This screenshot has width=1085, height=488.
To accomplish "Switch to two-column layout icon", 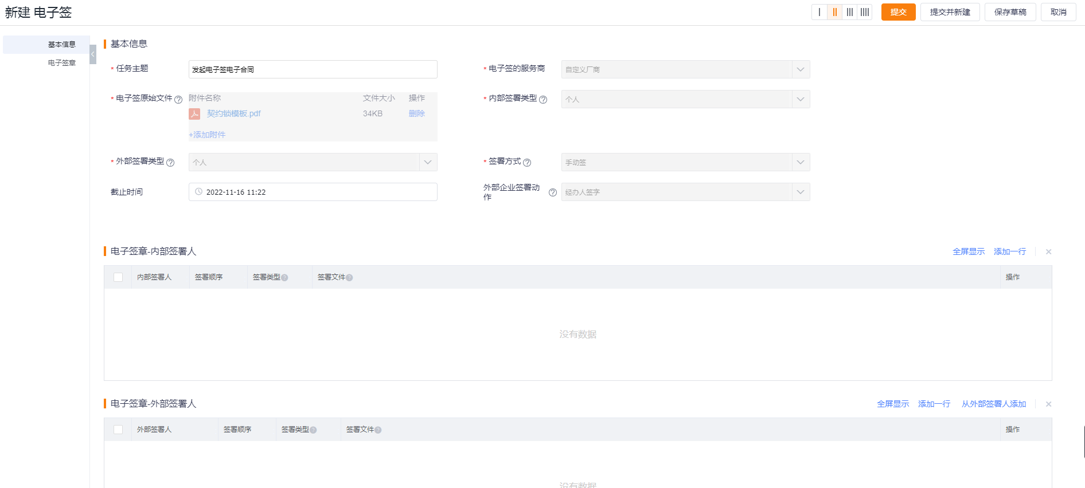I will coord(834,12).
